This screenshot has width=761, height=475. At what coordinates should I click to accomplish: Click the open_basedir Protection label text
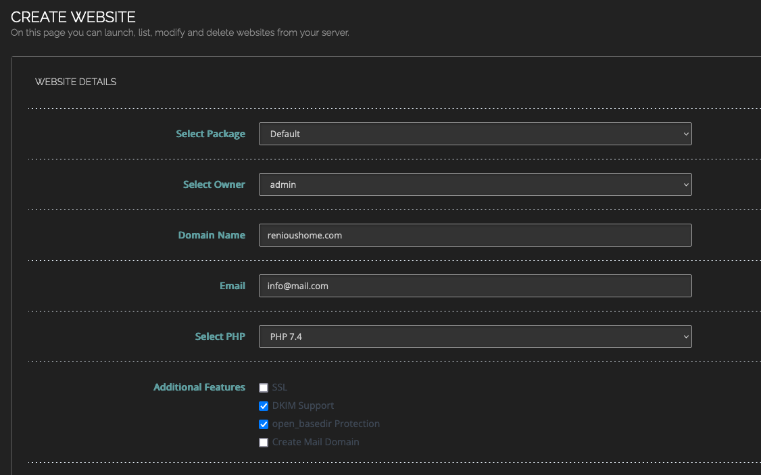pyautogui.click(x=326, y=424)
